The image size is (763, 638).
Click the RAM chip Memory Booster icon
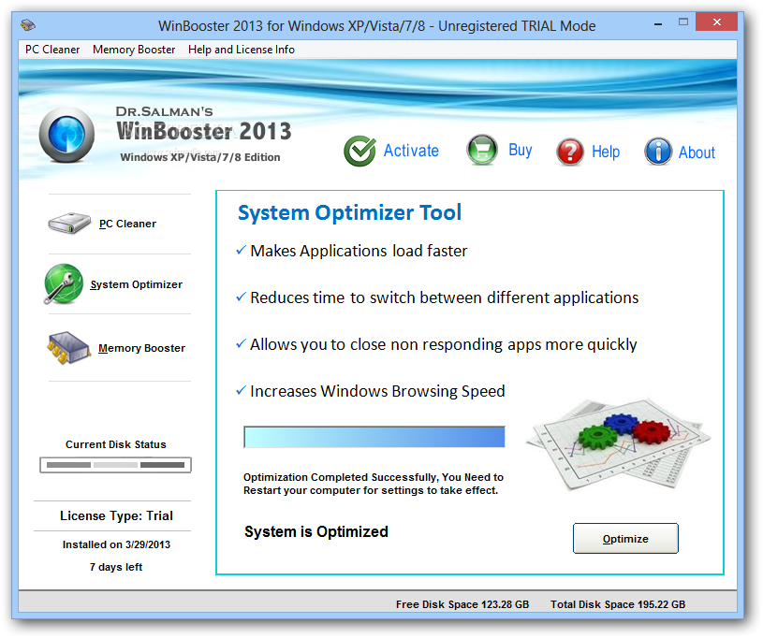click(68, 348)
